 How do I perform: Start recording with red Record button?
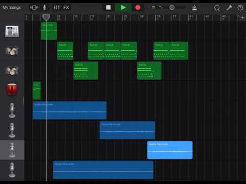[x=138, y=8]
